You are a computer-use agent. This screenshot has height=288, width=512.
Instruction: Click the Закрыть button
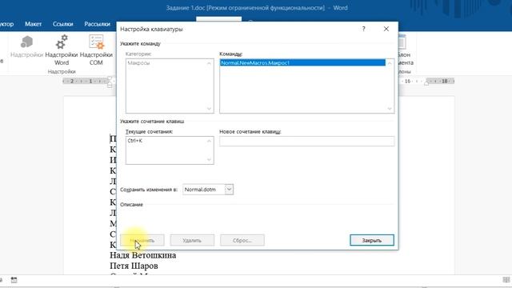[371, 240]
